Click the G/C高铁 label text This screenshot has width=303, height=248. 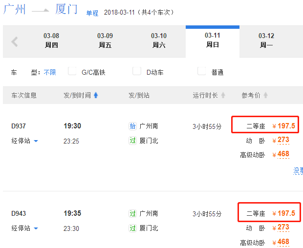[93, 72]
